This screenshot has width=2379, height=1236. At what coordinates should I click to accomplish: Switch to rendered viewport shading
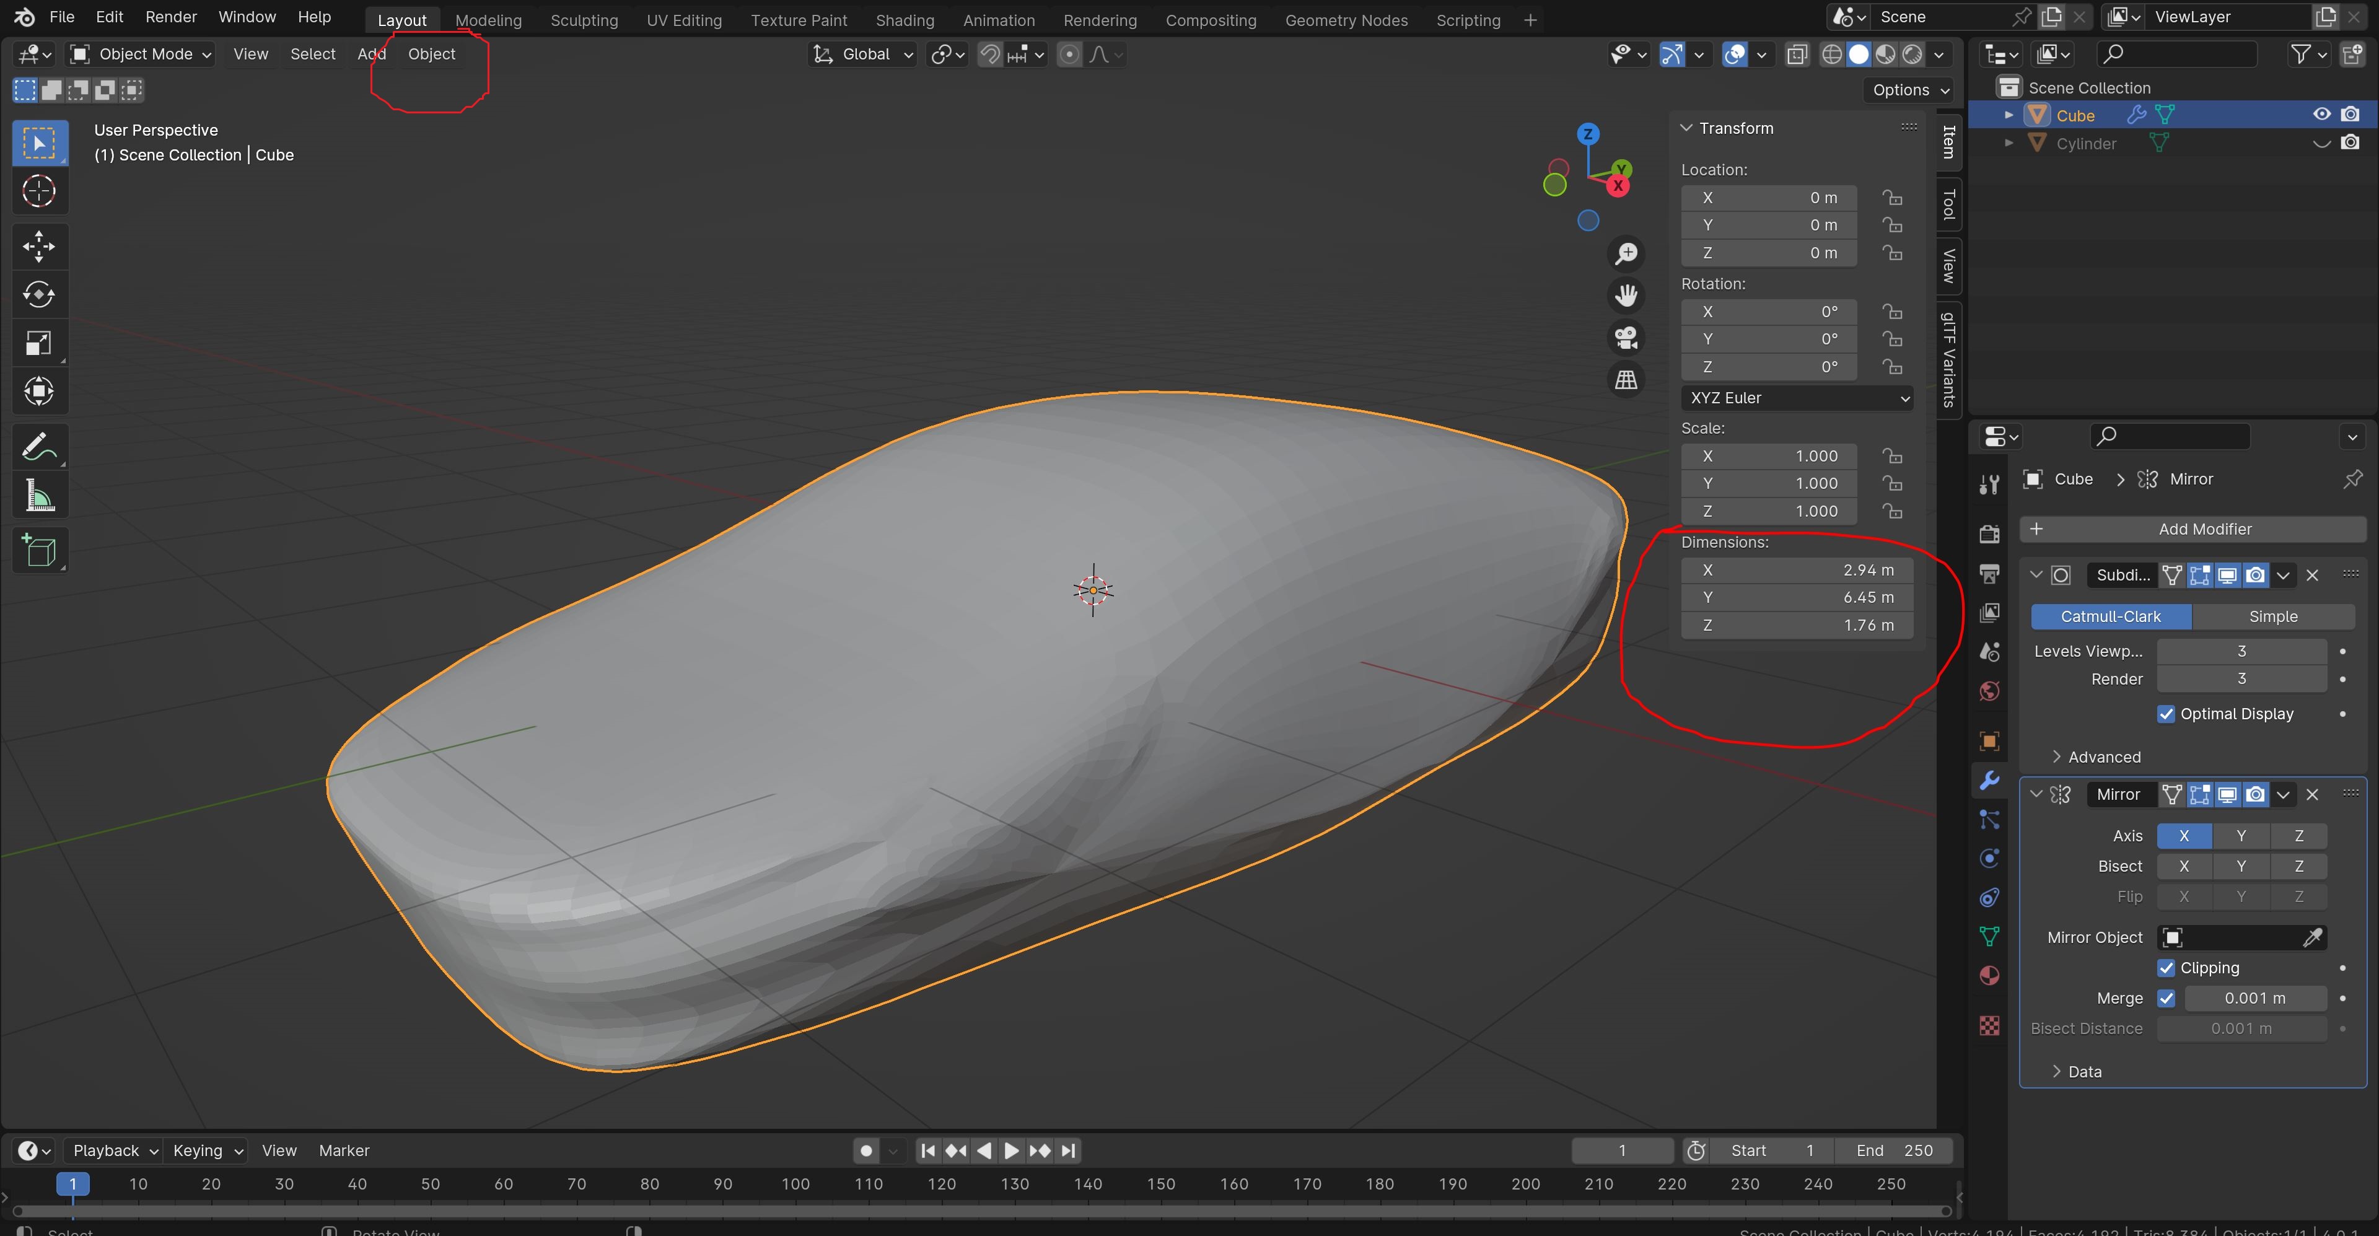[1912, 55]
